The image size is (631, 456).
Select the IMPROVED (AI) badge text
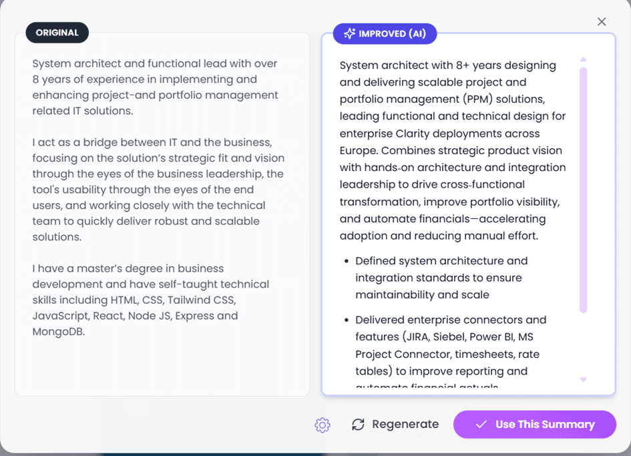pyautogui.click(x=392, y=33)
